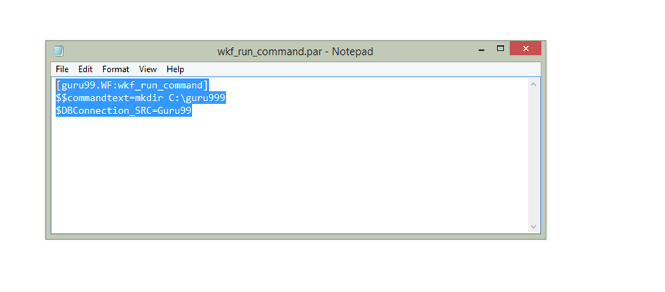
Task: Open the Edit menu
Action: pyautogui.click(x=85, y=69)
